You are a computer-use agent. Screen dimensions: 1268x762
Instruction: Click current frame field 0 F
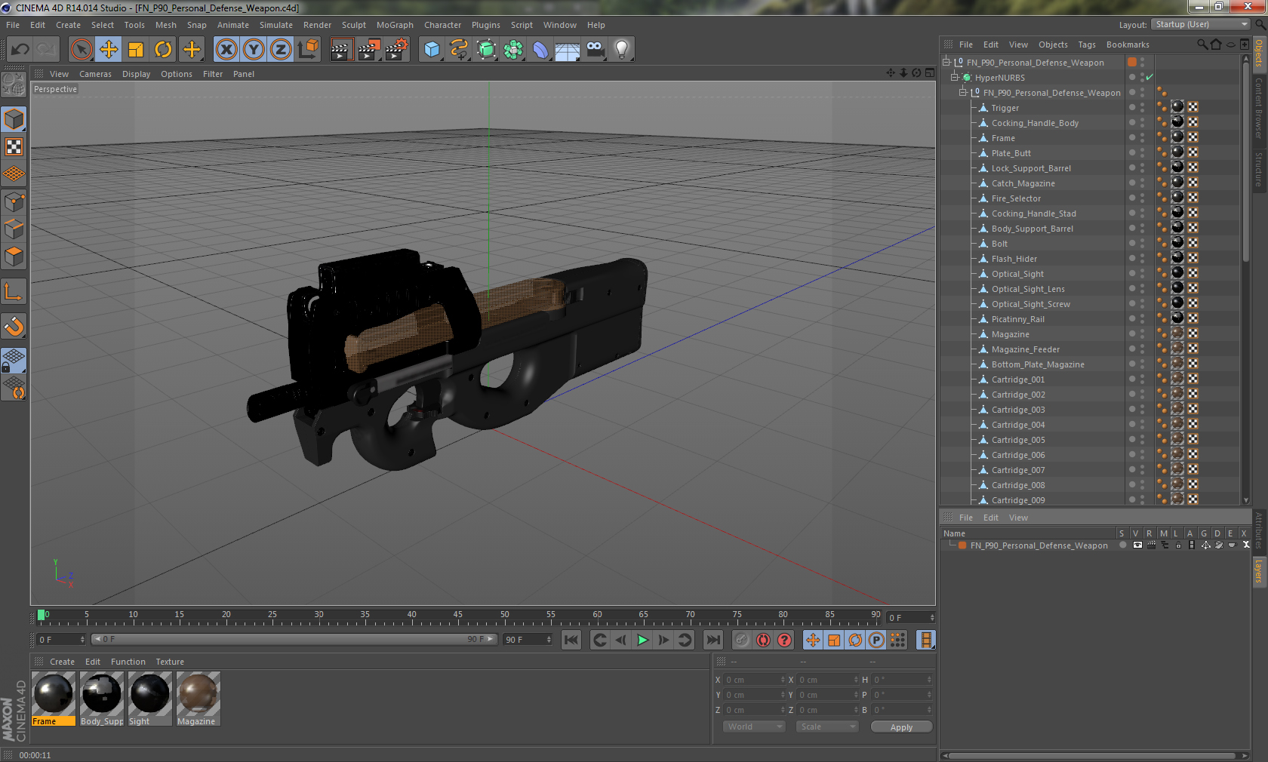pyautogui.click(x=61, y=639)
